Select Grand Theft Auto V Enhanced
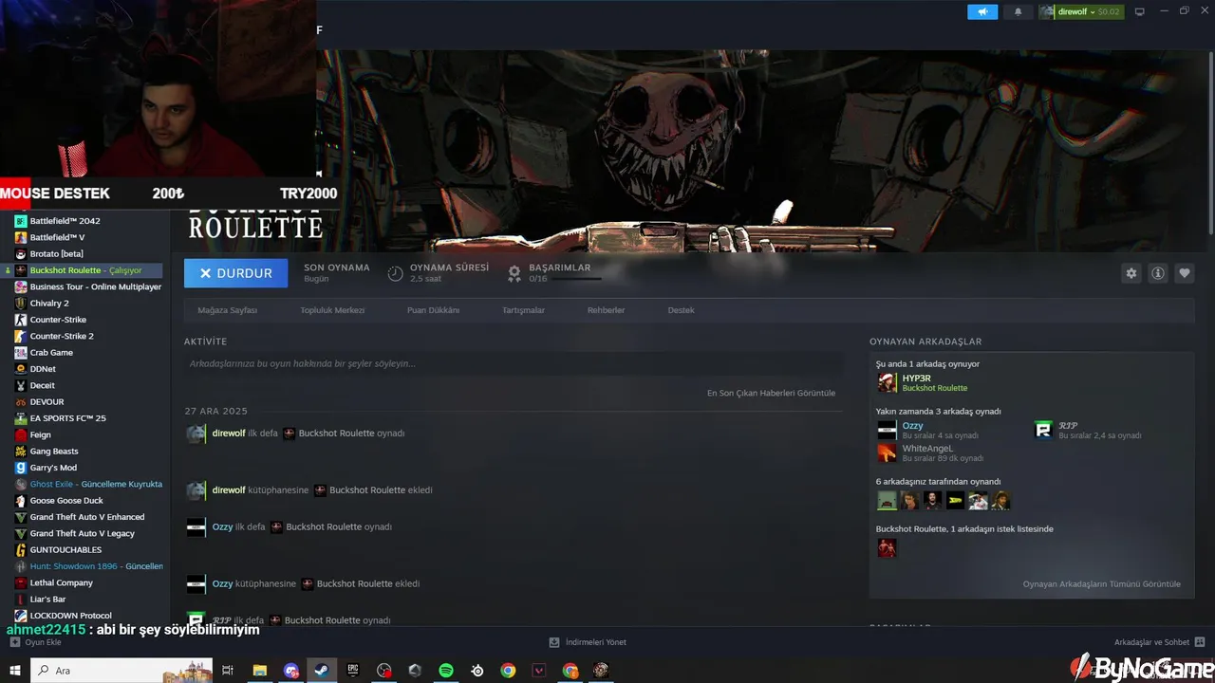1215x683 pixels. [85, 517]
